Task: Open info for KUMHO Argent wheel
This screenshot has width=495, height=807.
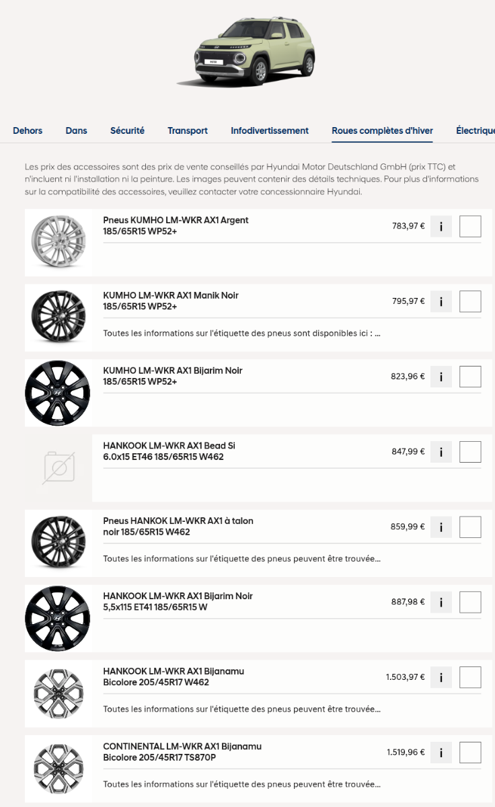Action: pyautogui.click(x=441, y=227)
